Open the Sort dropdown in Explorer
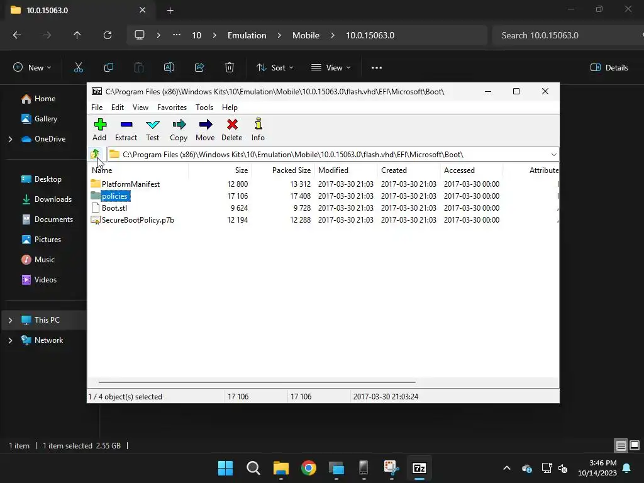The width and height of the screenshot is (644, 483). 275,67
